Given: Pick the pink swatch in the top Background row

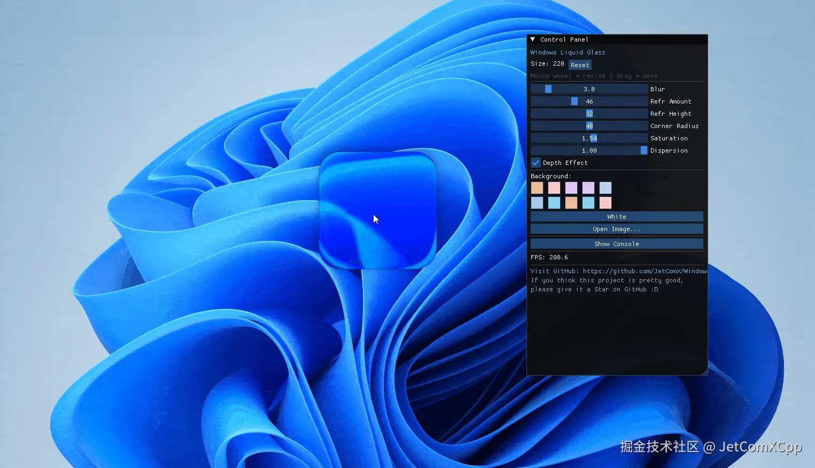Looking at the screenshot, I should (x=554, y=188).
